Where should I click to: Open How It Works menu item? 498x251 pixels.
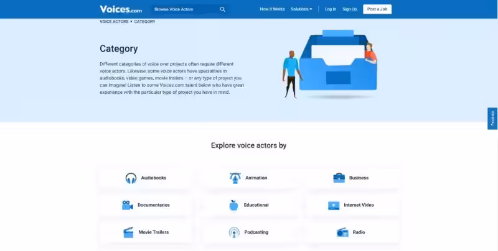271,9
